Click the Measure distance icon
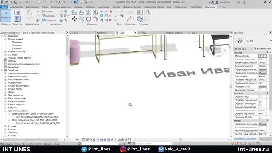Screen dimensions: 272x153 (x=129, y=19)
